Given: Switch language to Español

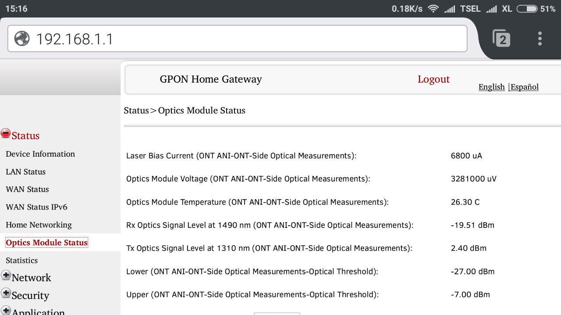Looking at the screenshot, I should point(525,87).
